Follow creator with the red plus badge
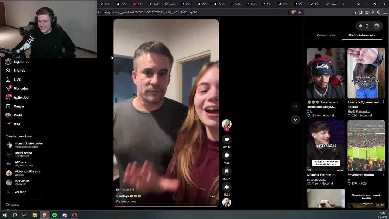This screenshot has width=389, height=219. pos(227,129)
